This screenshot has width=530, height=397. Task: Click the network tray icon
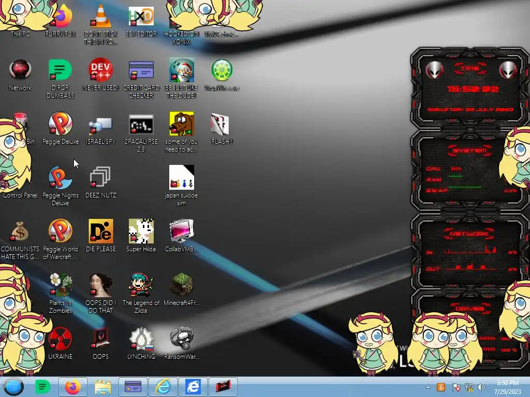pyautogui.click(x=469, y=387)
